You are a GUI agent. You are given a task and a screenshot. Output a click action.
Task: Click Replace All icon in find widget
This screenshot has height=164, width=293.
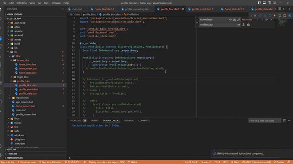(248, 25)
